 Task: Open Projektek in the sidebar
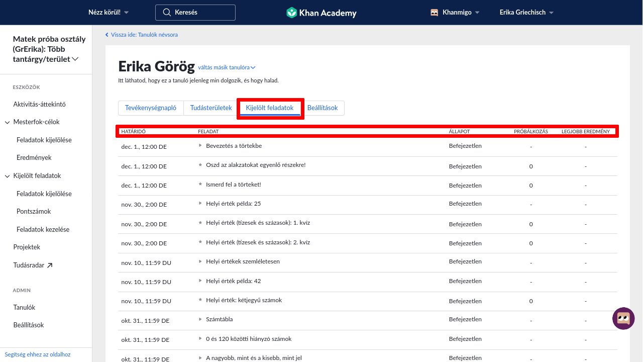(x=27, y=247)
